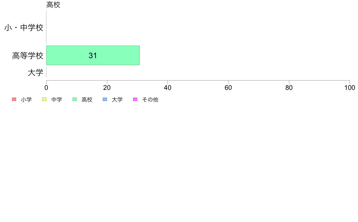This screenshot has width=358, height=222.
Task: Click the red 小学 legend swatch
Action: pos(14,99)
